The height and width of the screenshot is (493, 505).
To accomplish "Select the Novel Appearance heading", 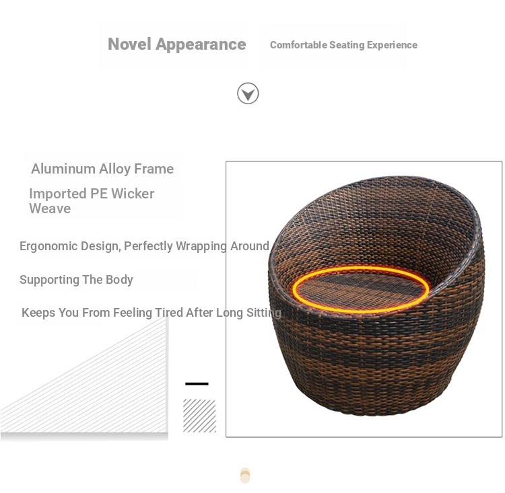I will pos(176,44).
